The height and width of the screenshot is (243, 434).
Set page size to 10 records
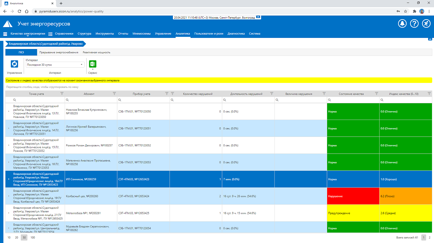click(9, 237)
